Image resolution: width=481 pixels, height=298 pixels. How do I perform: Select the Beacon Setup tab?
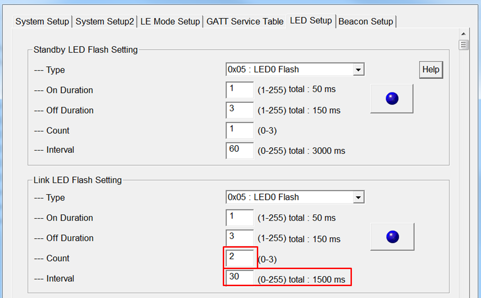pos(366,21)
